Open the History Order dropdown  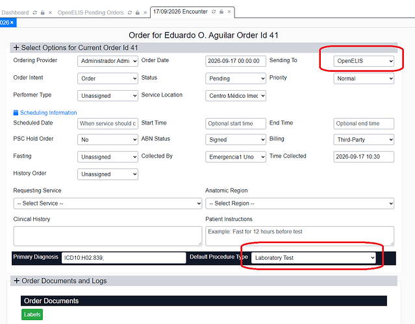click(108, 174)
